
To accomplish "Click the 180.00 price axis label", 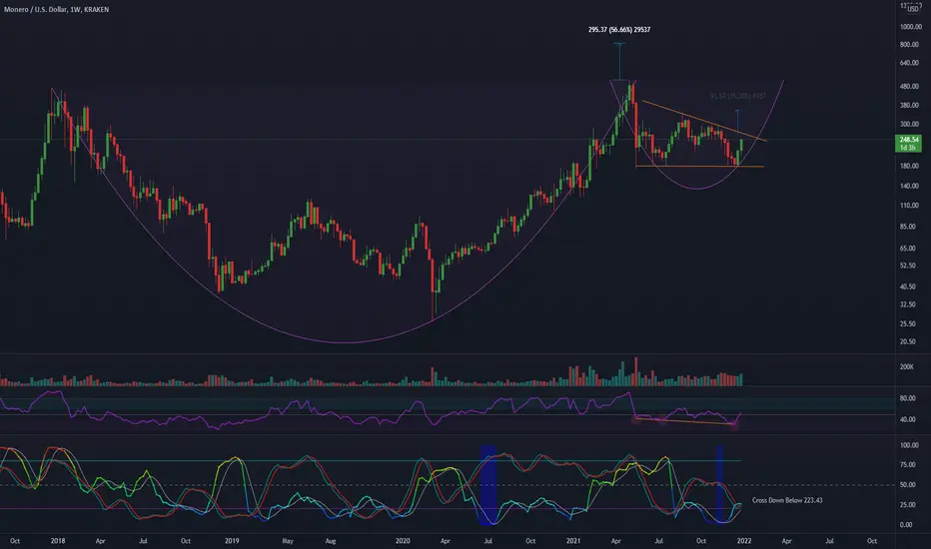I will pyautogui.click(x=909, y=166).
